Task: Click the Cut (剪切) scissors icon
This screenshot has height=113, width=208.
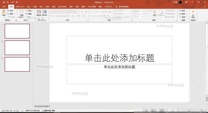Action: coord(8,11)
